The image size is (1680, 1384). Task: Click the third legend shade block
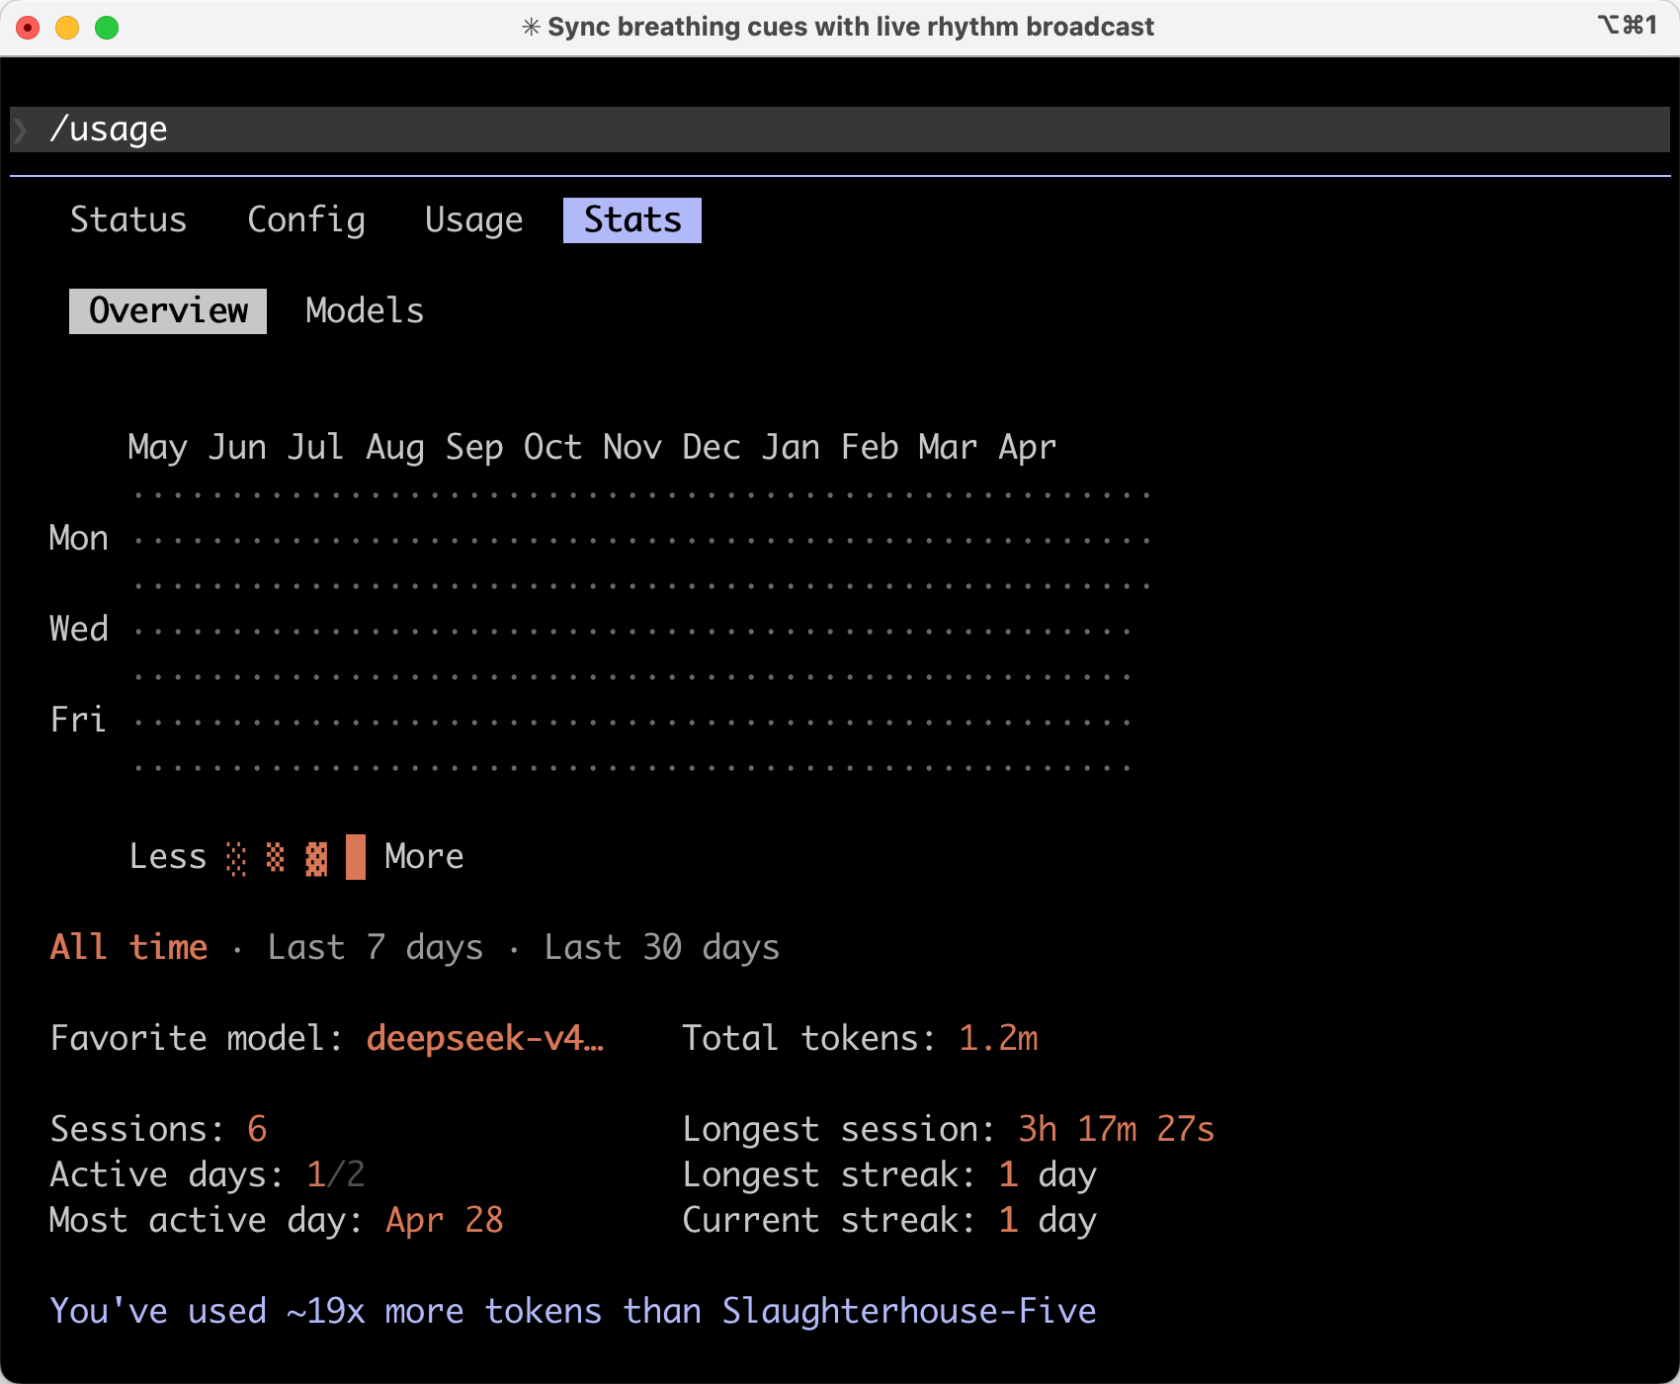(x=316, y=857)
